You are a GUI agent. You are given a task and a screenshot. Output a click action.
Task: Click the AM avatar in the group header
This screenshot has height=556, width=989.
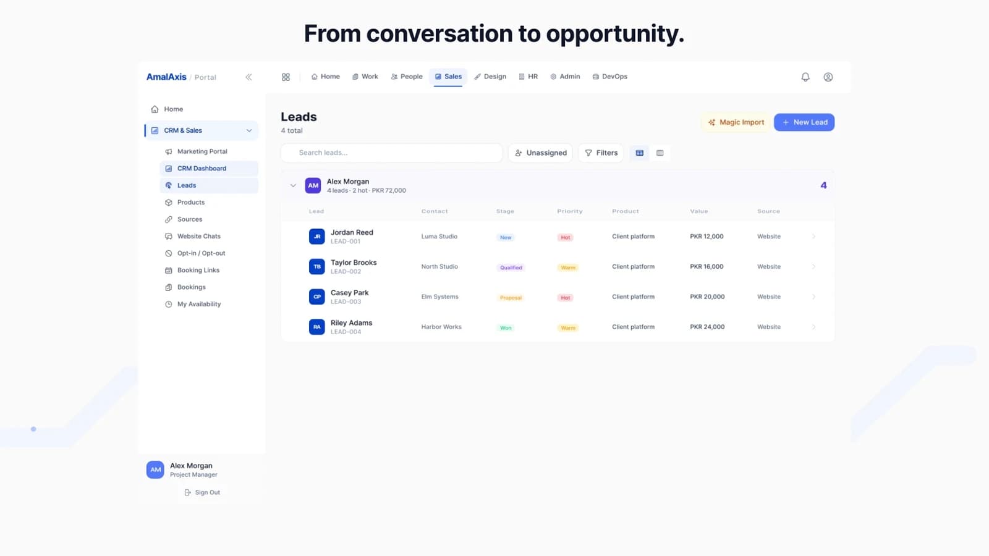313,185
